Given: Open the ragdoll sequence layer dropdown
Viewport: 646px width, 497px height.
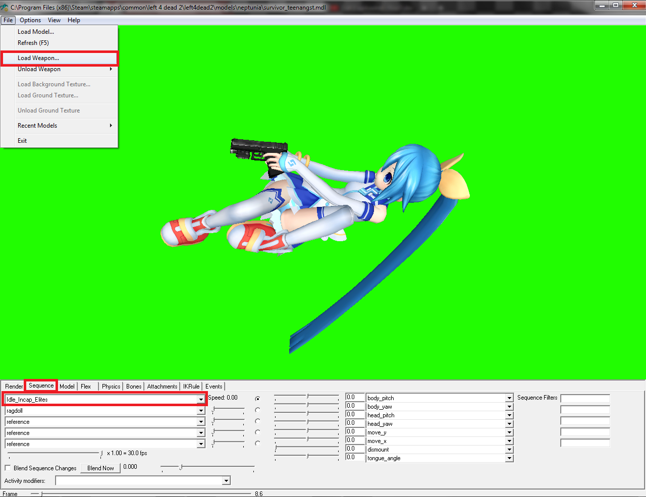Looking at the screenshot, I should pos(201,411).
